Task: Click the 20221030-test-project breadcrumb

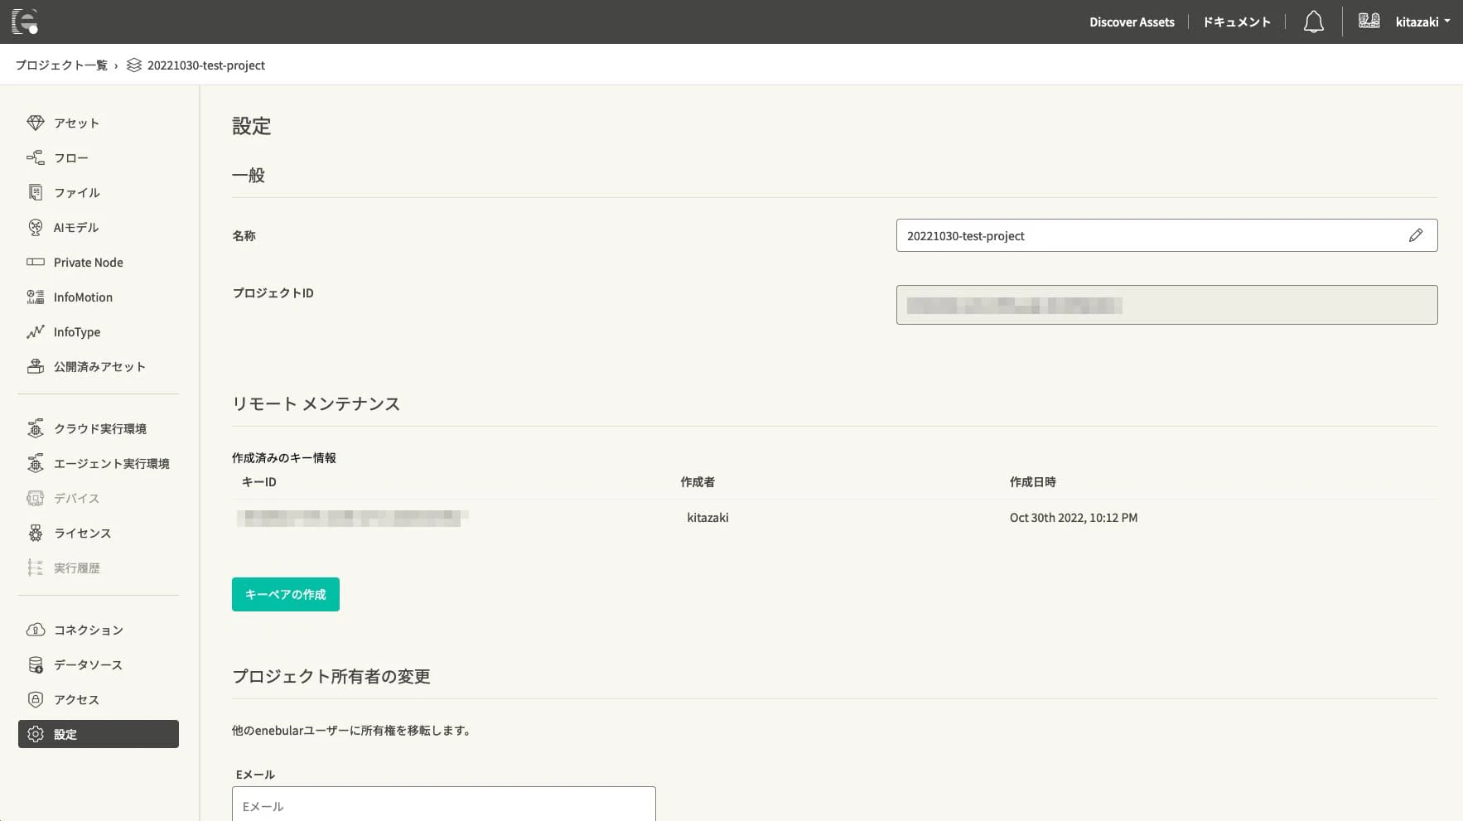Action: click(206, 65)
